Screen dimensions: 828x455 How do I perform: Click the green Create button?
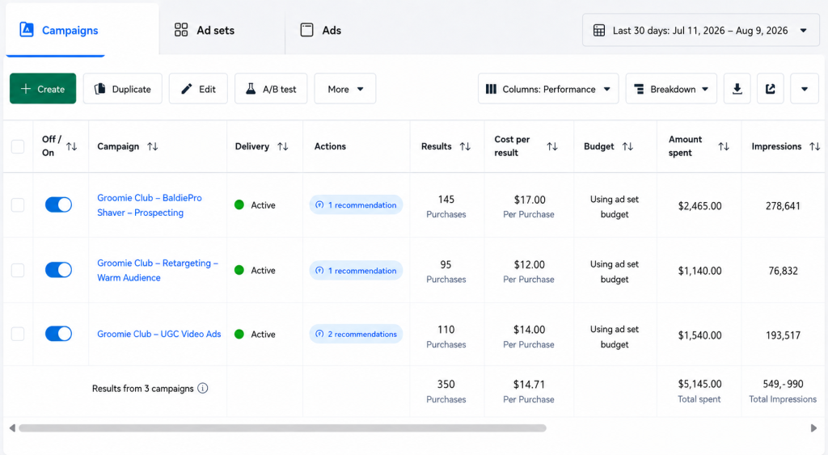(43, 89)
